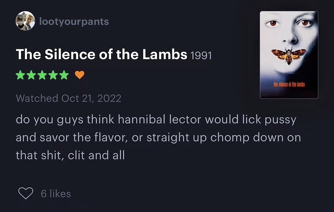Open the 6 likes list
This screenshot has width=334, height=212.
(56, 194)
